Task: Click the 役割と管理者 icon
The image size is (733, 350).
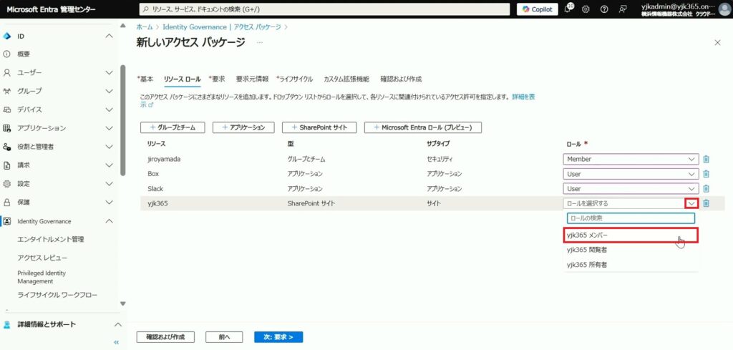Action: [6, 147]
